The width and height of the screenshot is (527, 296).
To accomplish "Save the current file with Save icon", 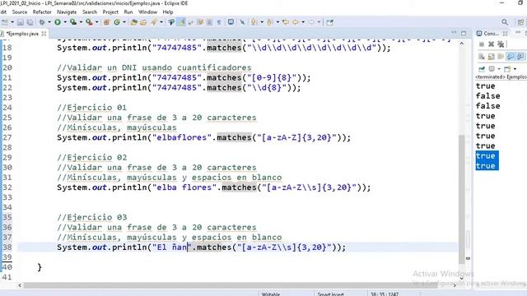I will (20, 22).
